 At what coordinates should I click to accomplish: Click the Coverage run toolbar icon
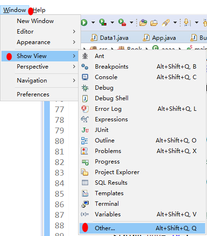tap(103, 22)
